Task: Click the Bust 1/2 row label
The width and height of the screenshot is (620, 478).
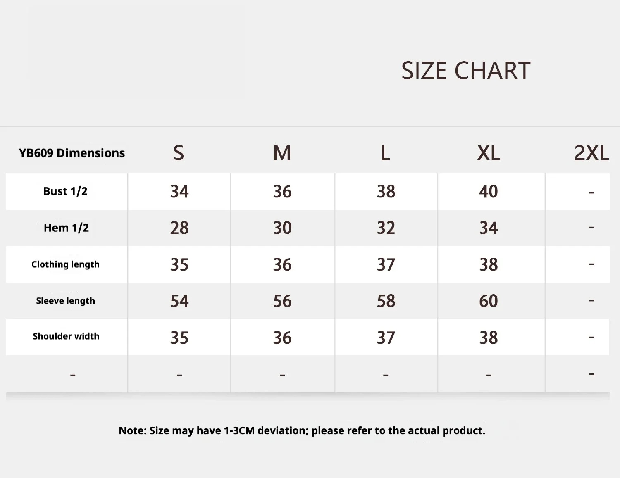Action: [x=65, y=191]
